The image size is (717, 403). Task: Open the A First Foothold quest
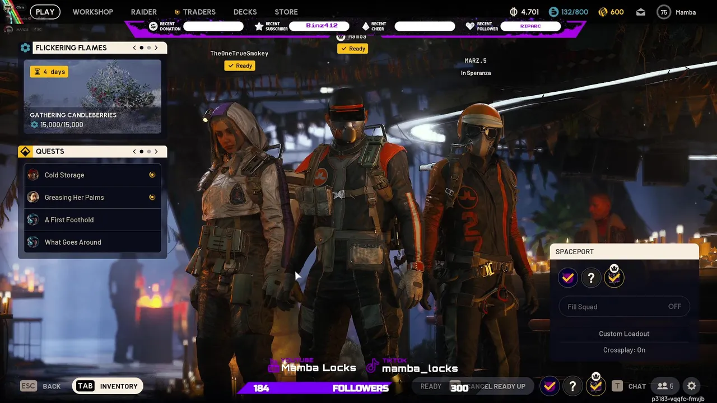point(92,219)
